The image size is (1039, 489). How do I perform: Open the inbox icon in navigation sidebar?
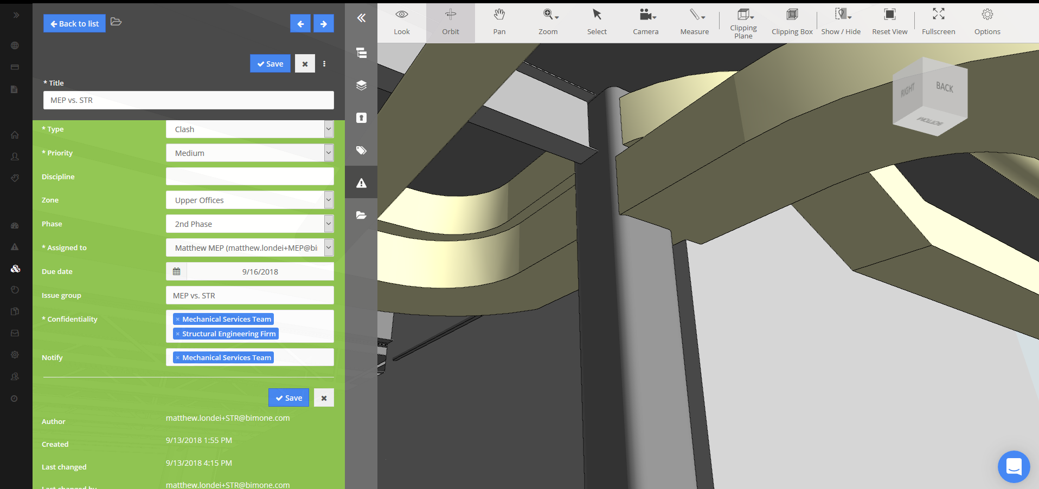click(x=15, y=333)
